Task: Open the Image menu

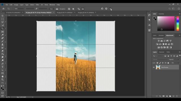Action: [16, 5]
